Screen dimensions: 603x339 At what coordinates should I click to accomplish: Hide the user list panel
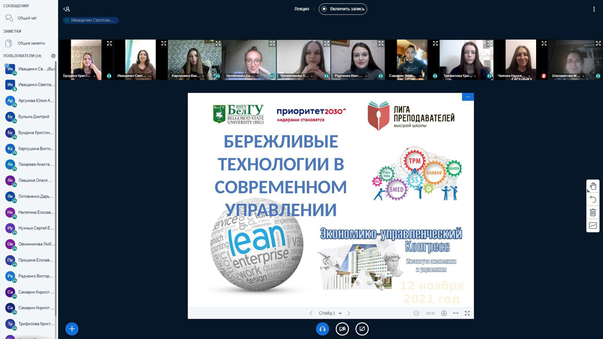(x=67, y=9)
